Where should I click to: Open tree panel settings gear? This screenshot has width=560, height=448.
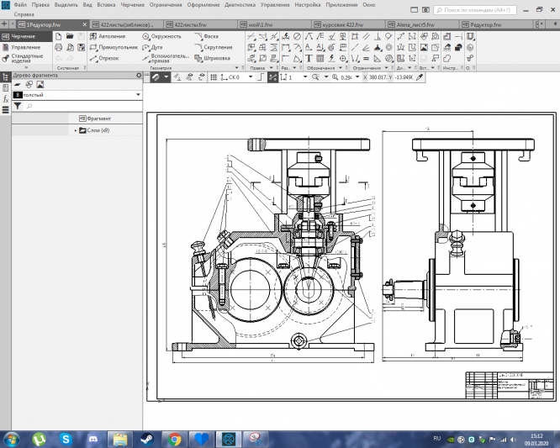pos(140,76)
